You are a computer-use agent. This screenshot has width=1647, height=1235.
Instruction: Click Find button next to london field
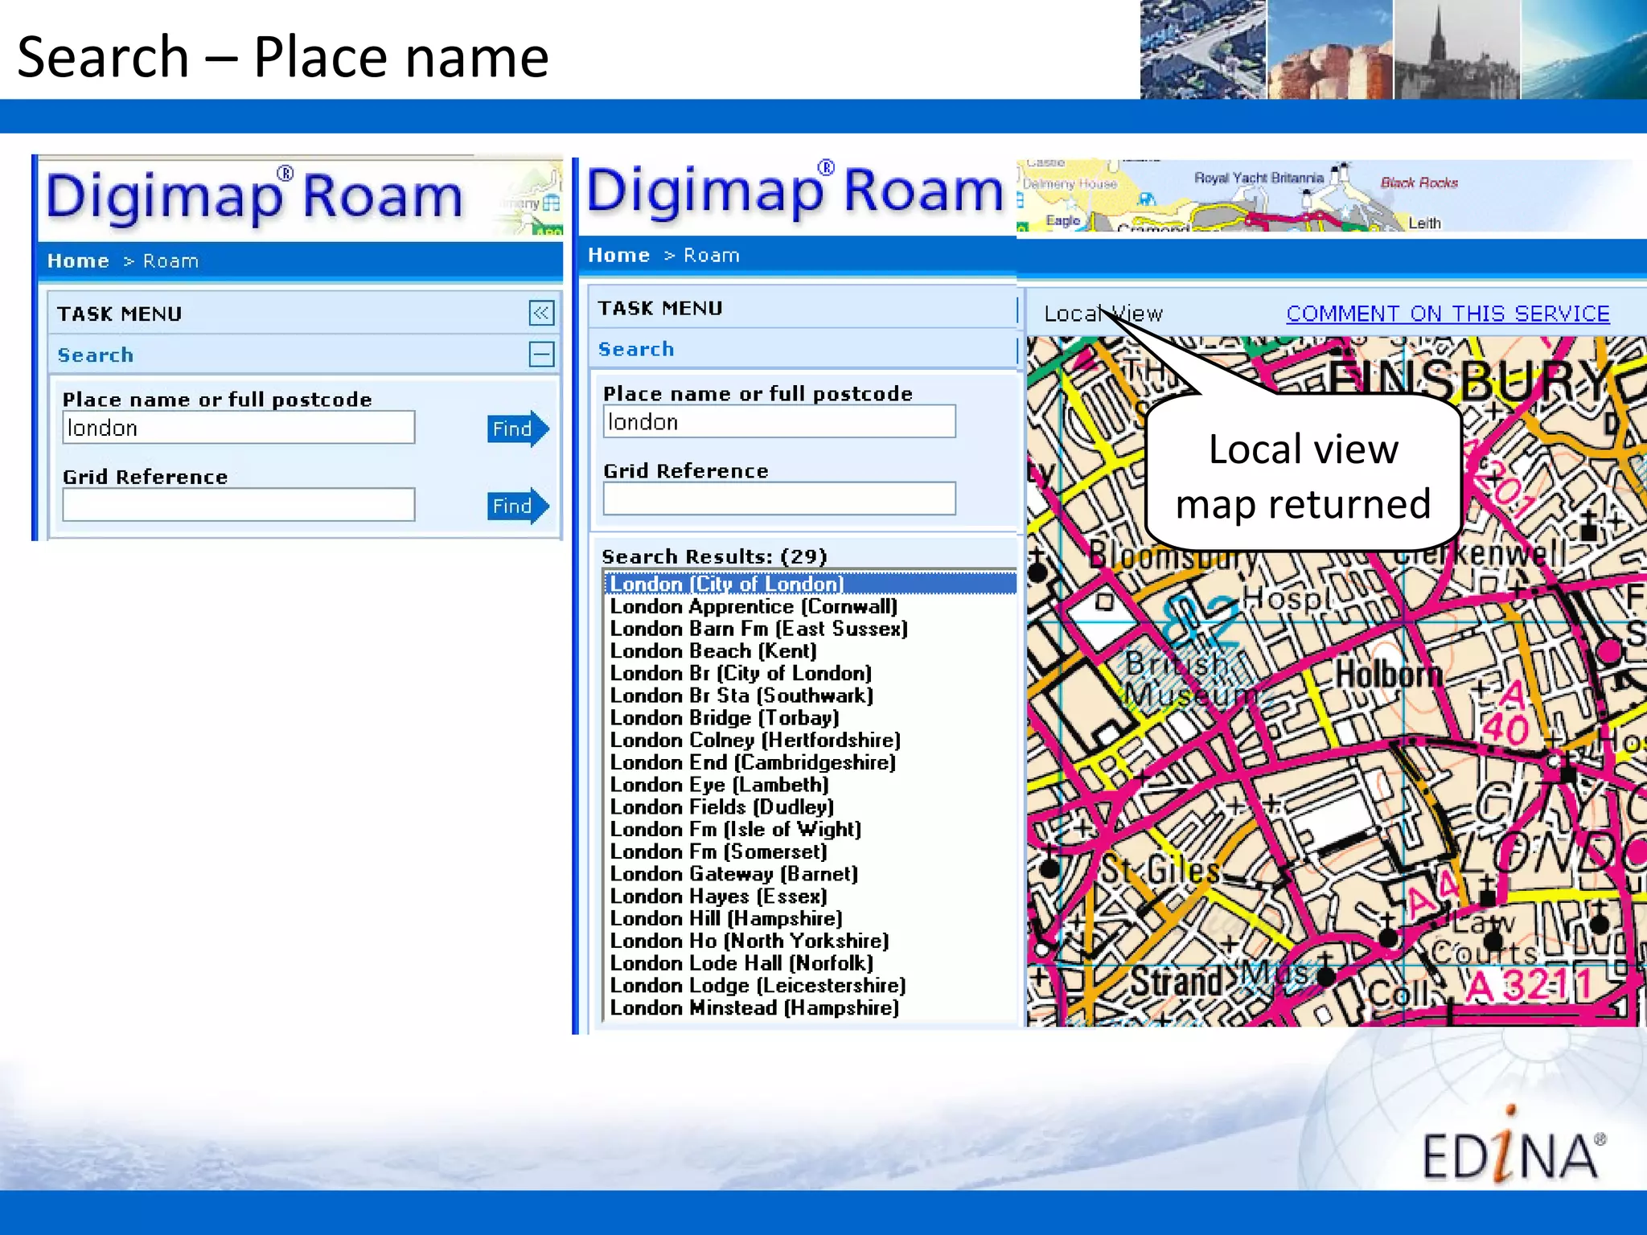click(518, 429)
